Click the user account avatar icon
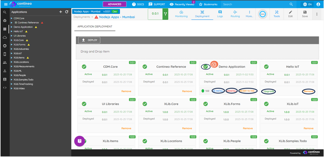 tap(318, 4)
